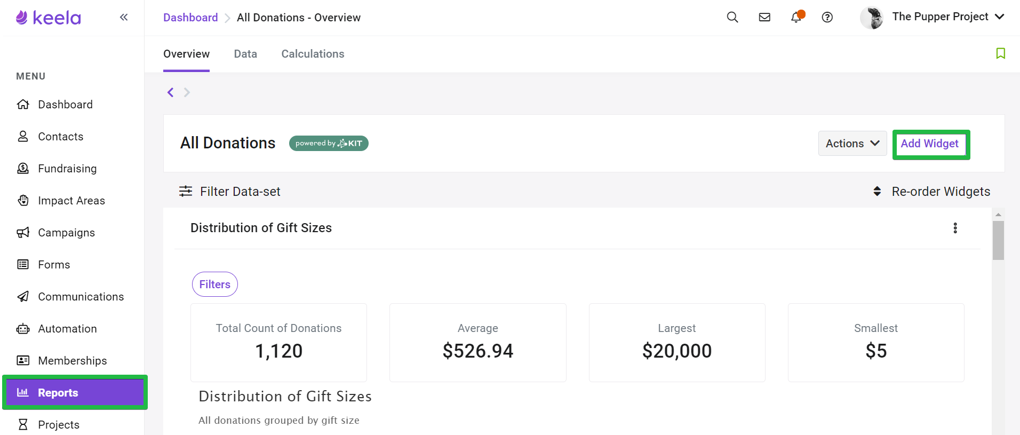Click the scrollbar up arrow

(x=998, y=215)
